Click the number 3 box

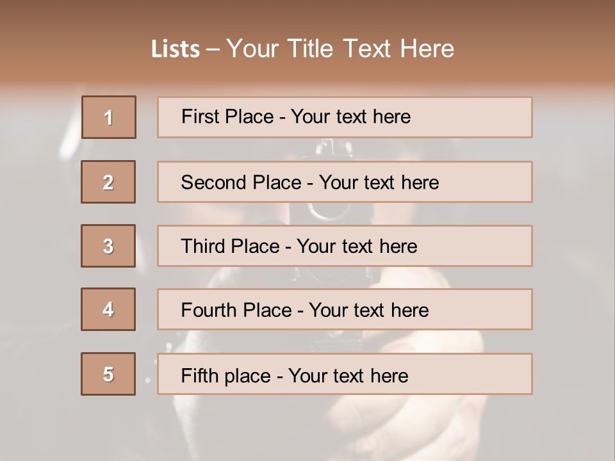click(108, 246)
